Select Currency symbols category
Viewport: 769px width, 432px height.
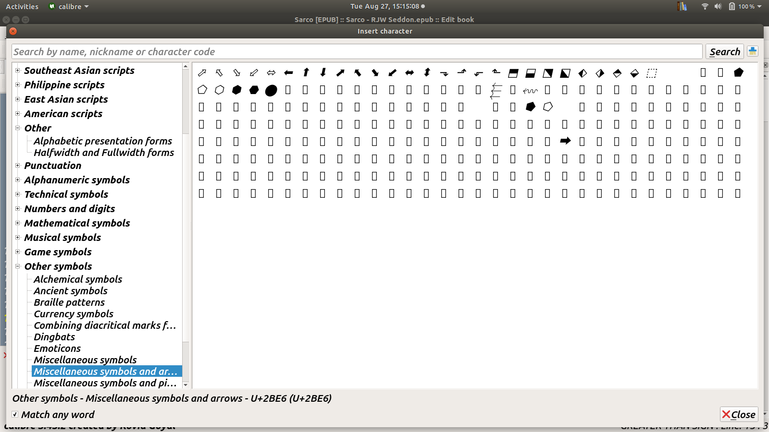[74, 314]
